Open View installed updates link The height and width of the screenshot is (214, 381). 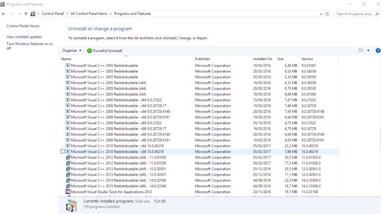(x=24, y=37)
